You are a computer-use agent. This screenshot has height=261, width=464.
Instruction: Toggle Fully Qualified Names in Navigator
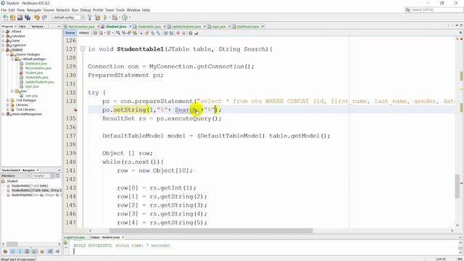pyautogui.click(x=42, y=252)
